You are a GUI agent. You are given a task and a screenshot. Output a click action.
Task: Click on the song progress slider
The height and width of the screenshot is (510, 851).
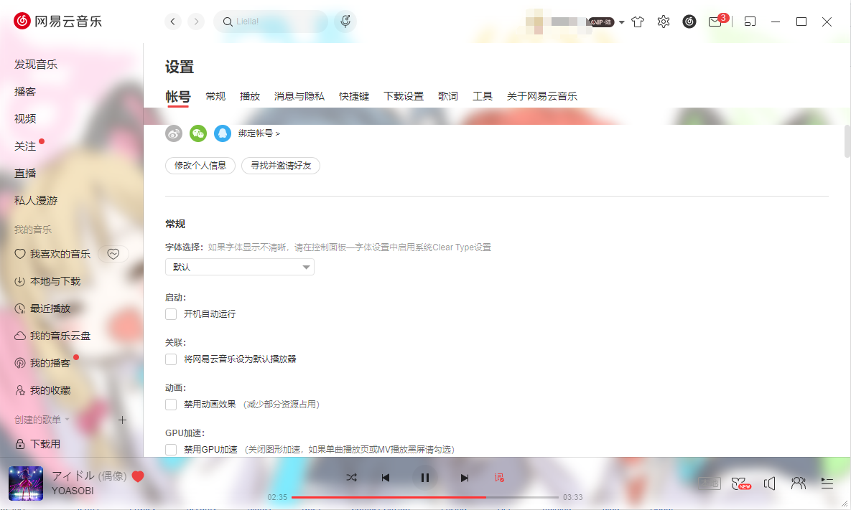tap(427, 496)
